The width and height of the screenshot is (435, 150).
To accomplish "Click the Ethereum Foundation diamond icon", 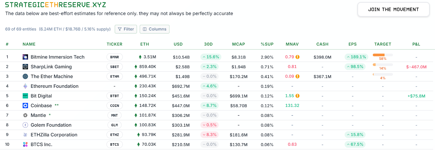I will click(25, 86).
